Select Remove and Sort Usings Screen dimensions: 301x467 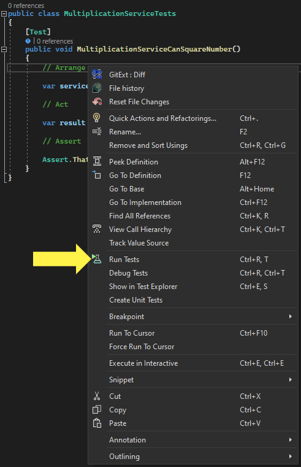click(192, 145)
